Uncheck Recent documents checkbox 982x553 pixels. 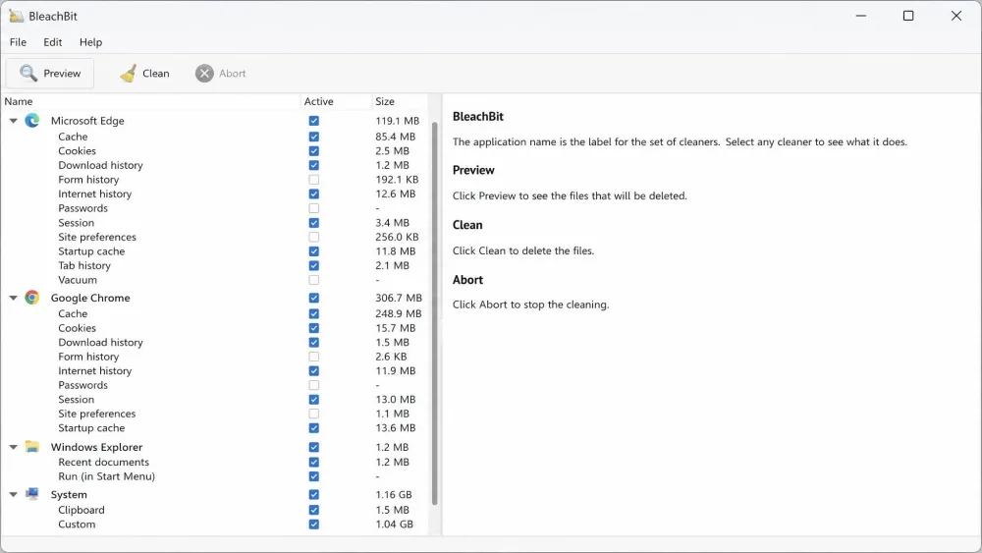pos(314,463)
